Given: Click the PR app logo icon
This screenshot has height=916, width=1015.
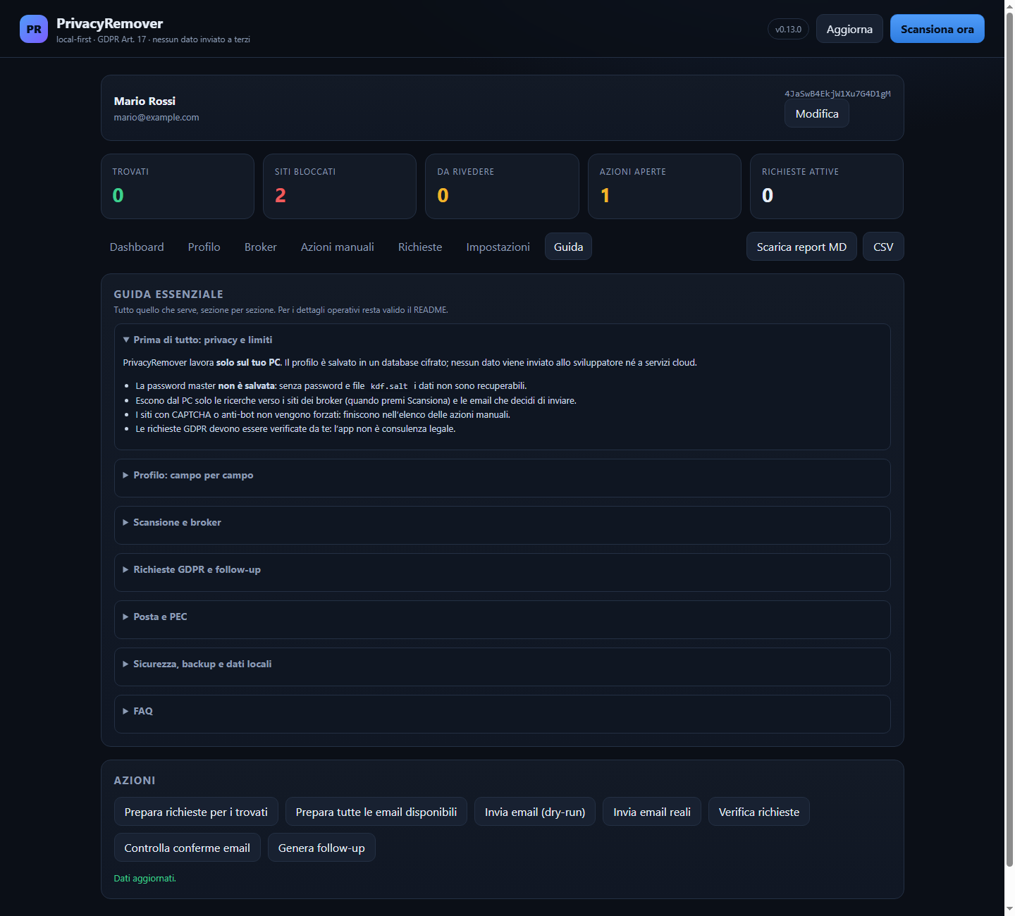Looking at the screenshot, I should 34,29.
